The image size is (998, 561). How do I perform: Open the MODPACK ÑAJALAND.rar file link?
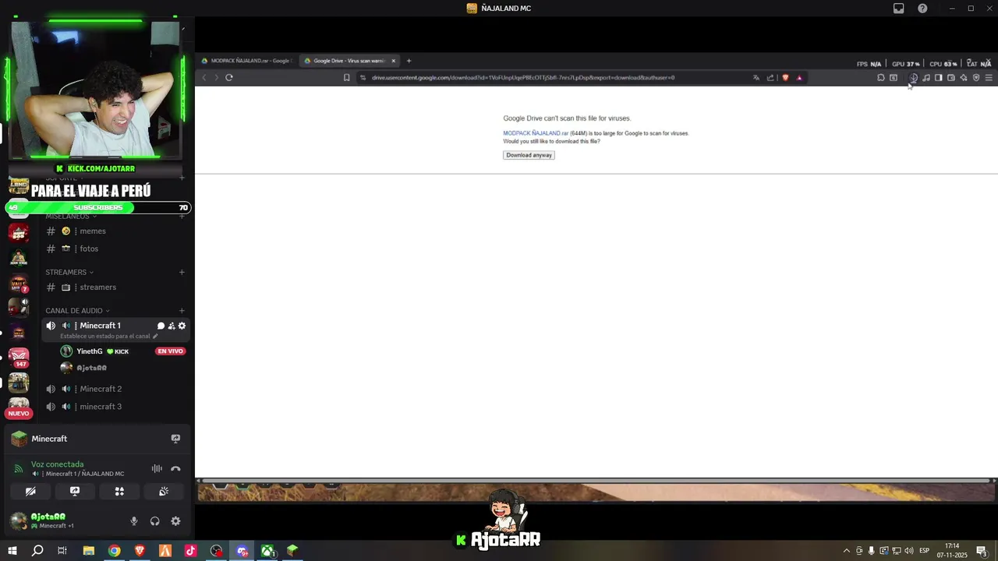tap(536, 133)
